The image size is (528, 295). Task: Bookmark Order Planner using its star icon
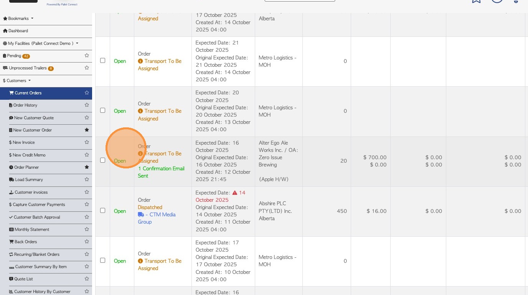click(x=87, y=167)
